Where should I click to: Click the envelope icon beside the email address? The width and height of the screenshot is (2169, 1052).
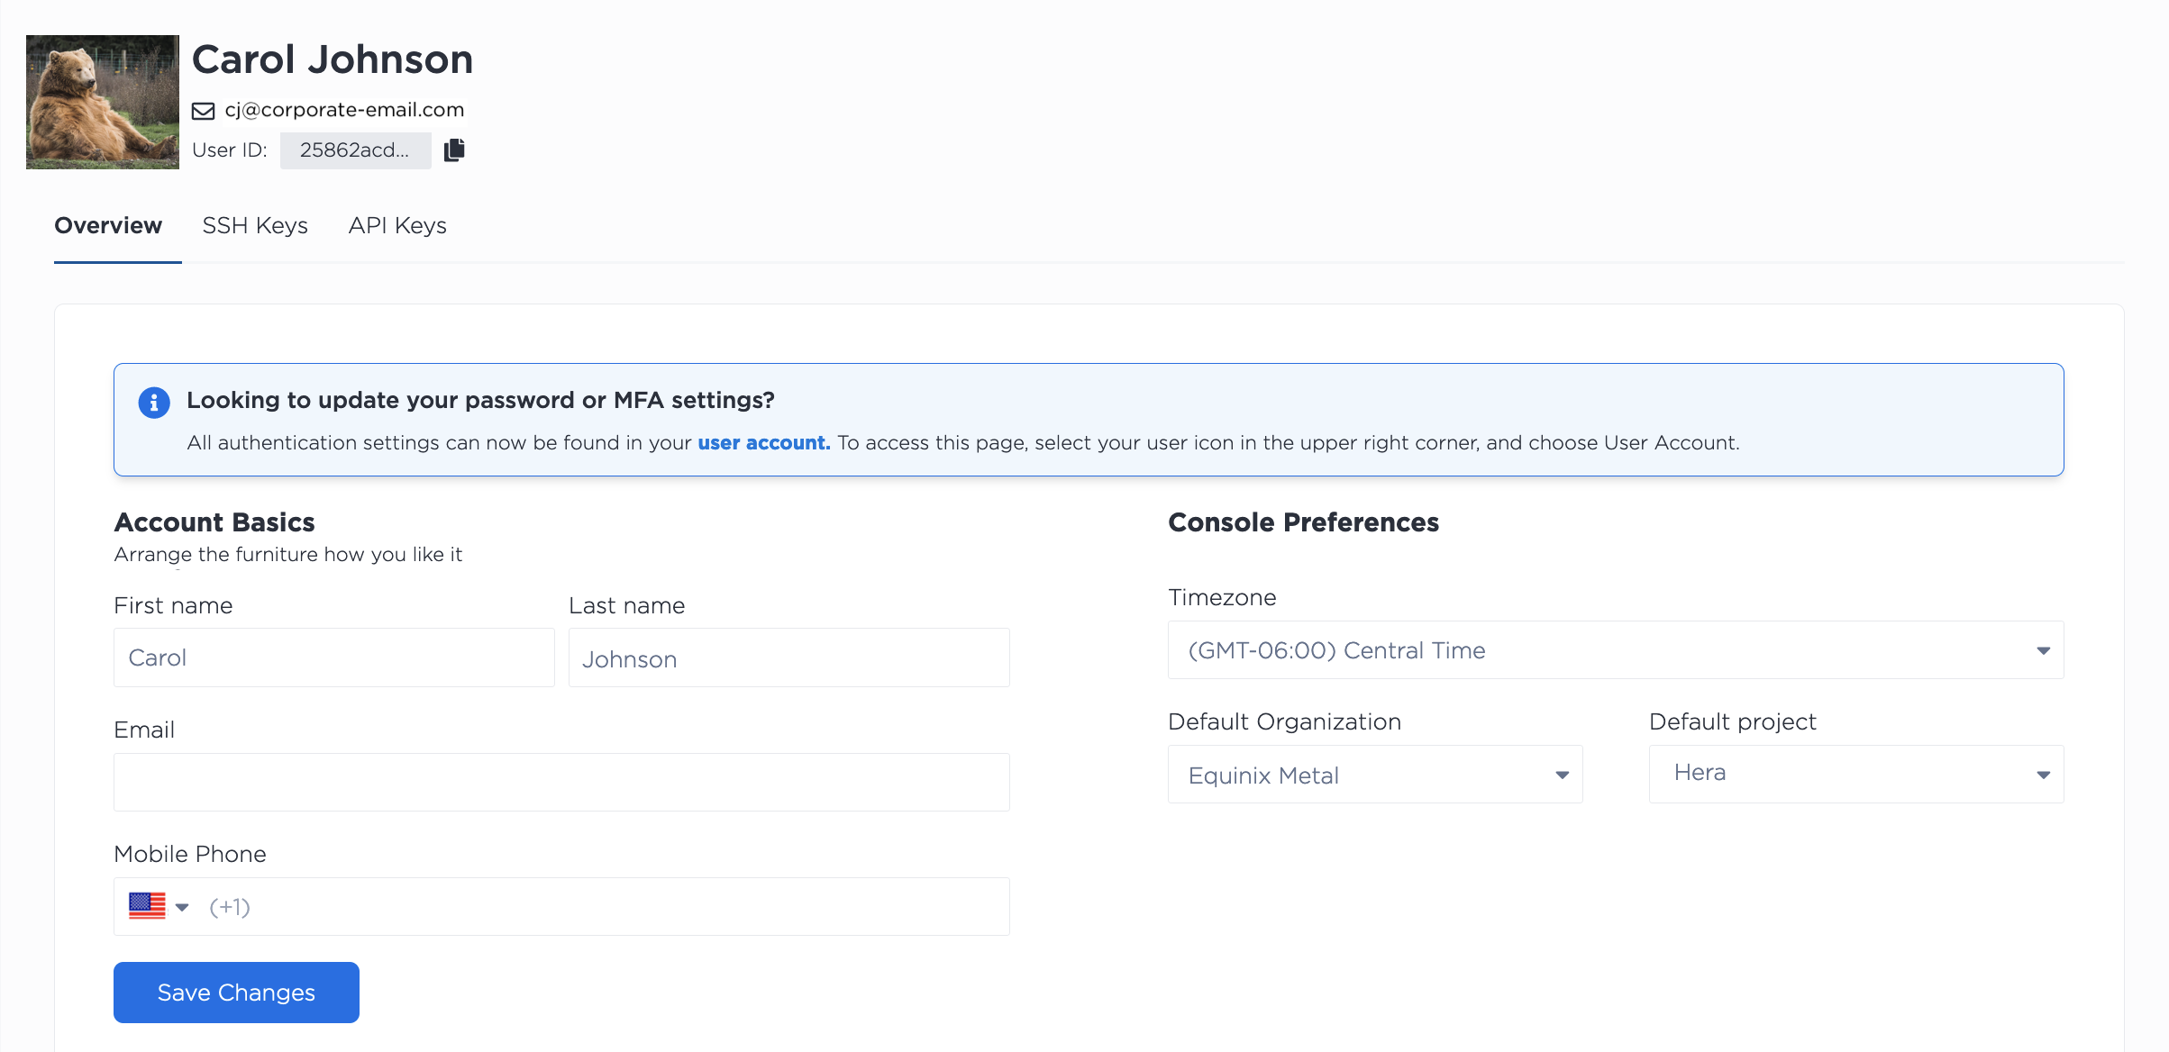(204, 111)
